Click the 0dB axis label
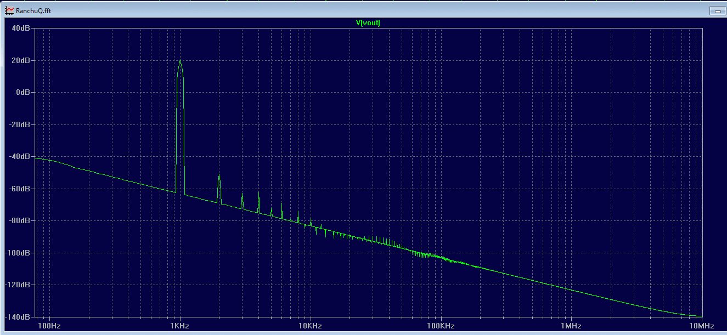This screenshot has width=727, height=335. (x=23, y=92)
